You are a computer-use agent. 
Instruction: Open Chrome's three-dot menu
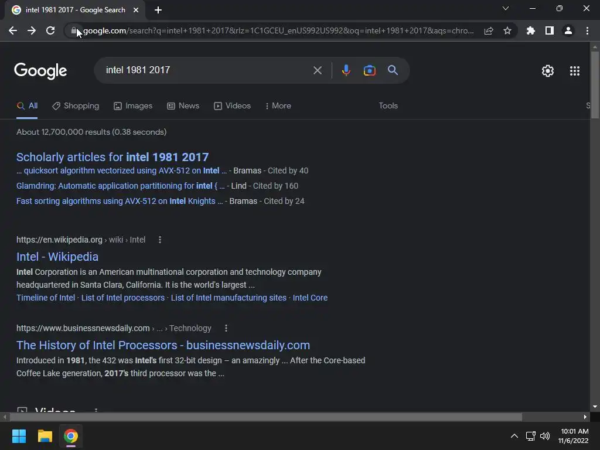tap(587, 30)
